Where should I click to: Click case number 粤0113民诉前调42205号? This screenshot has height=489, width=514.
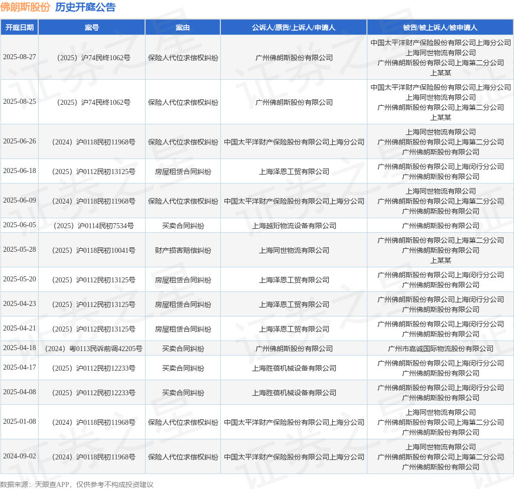pyautogui.click(x=93, y=349)
